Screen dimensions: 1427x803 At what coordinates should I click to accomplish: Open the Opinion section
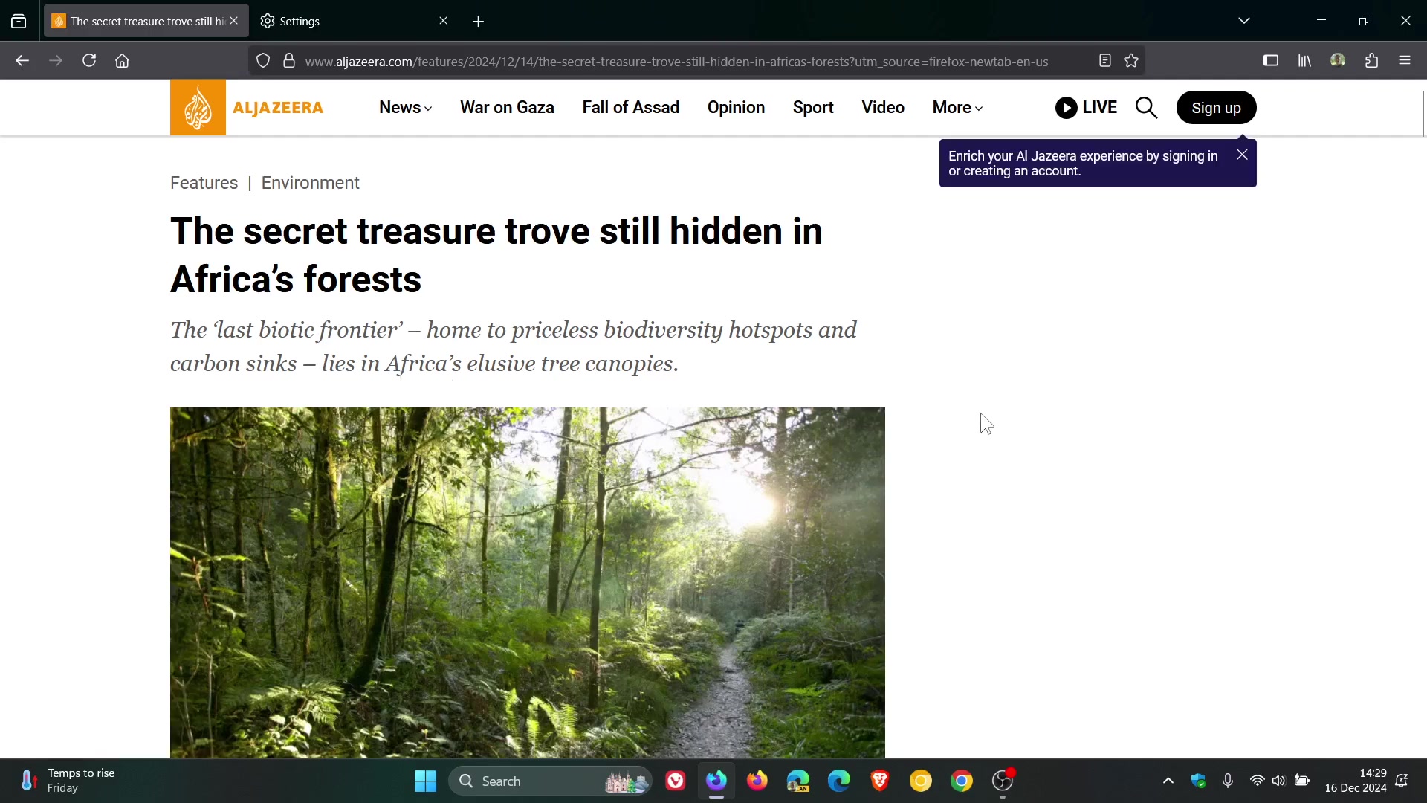tap(736, 108)
